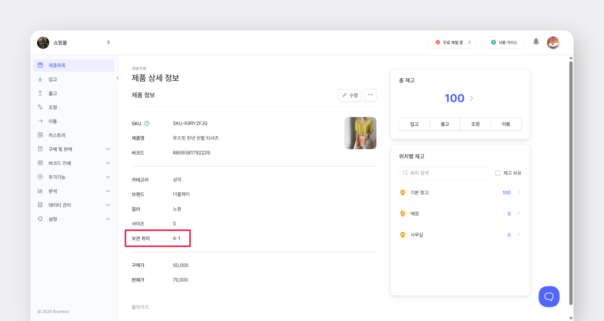Select the 이동 move sidebar icon

tap(40, 121)
